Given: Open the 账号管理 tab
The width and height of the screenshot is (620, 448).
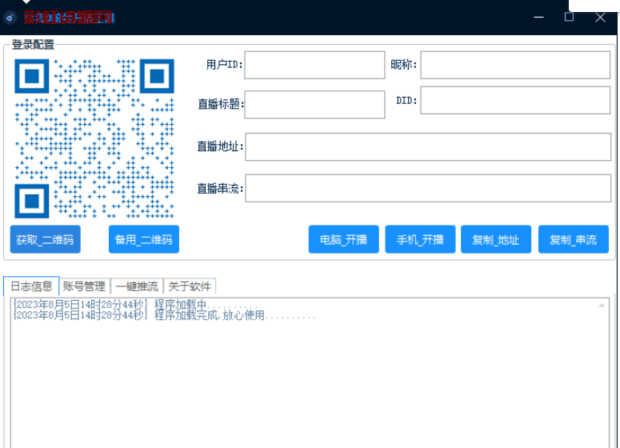Looking at the screenshot, I should 84,286.
